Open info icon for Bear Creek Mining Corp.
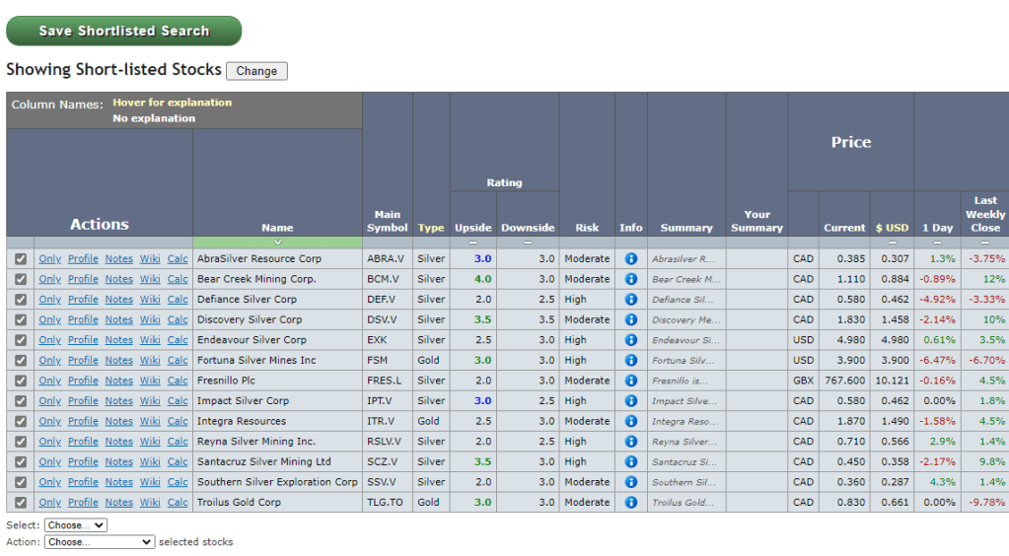 click(631, 279)
